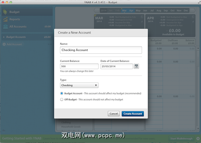This screenshot has width=201, height=143.
Task: Click £0.00 Available to Budget amount
Action: pos(175,31)
